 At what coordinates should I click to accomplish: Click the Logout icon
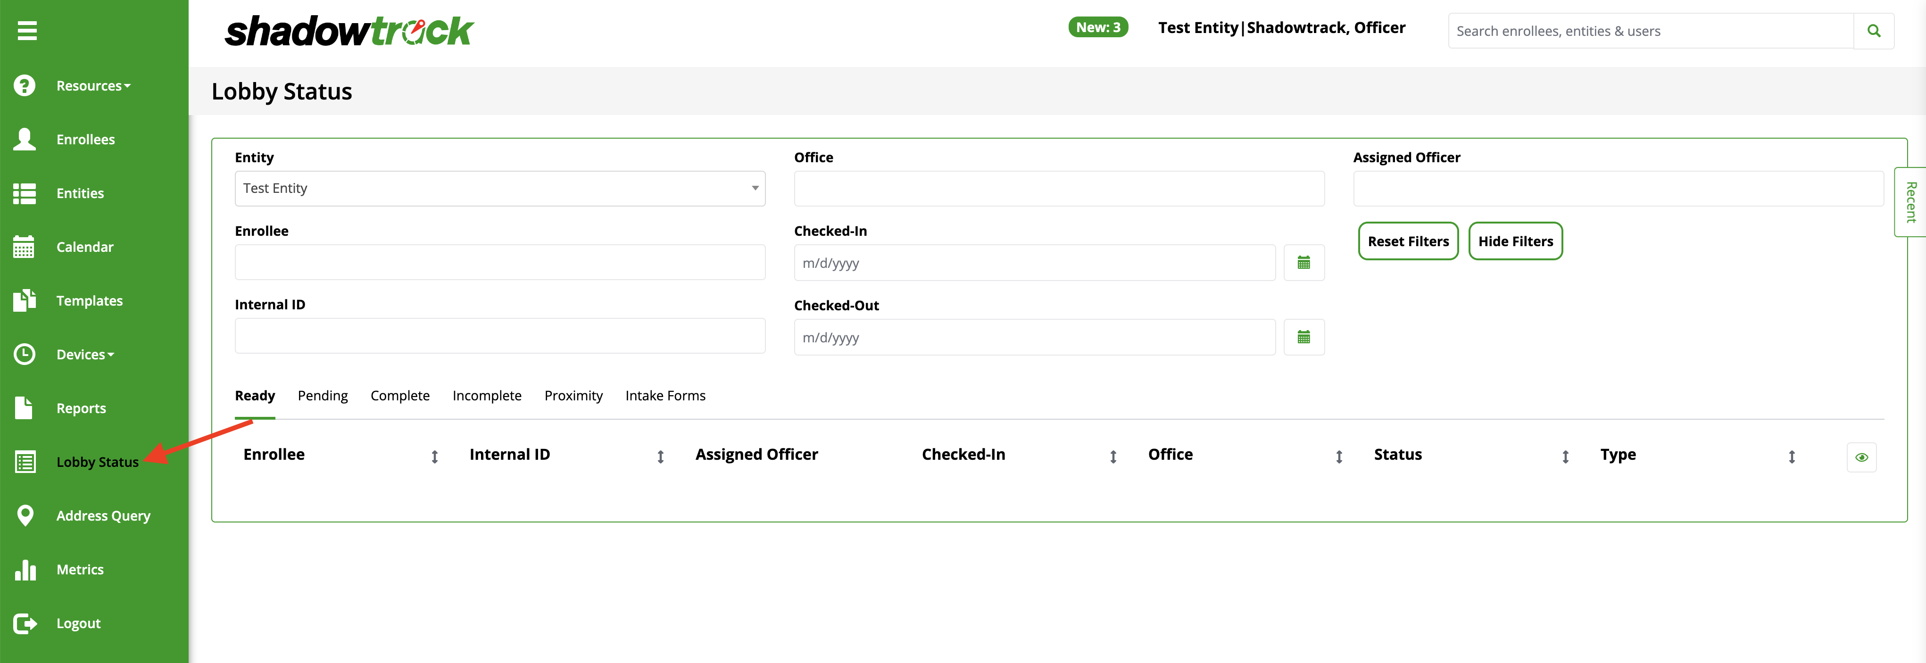tap(25, 623)
